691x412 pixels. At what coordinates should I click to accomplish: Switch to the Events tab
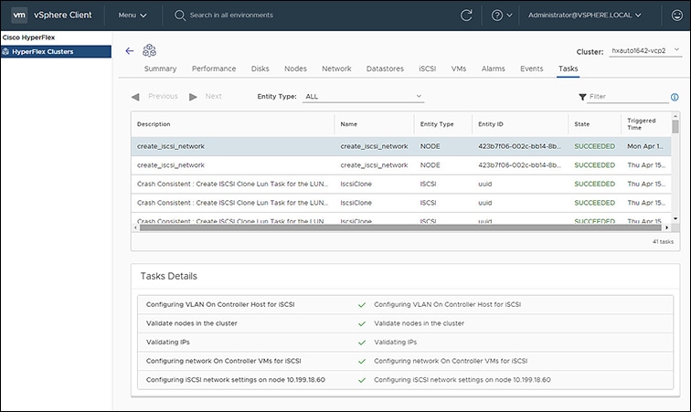[531, 69]
